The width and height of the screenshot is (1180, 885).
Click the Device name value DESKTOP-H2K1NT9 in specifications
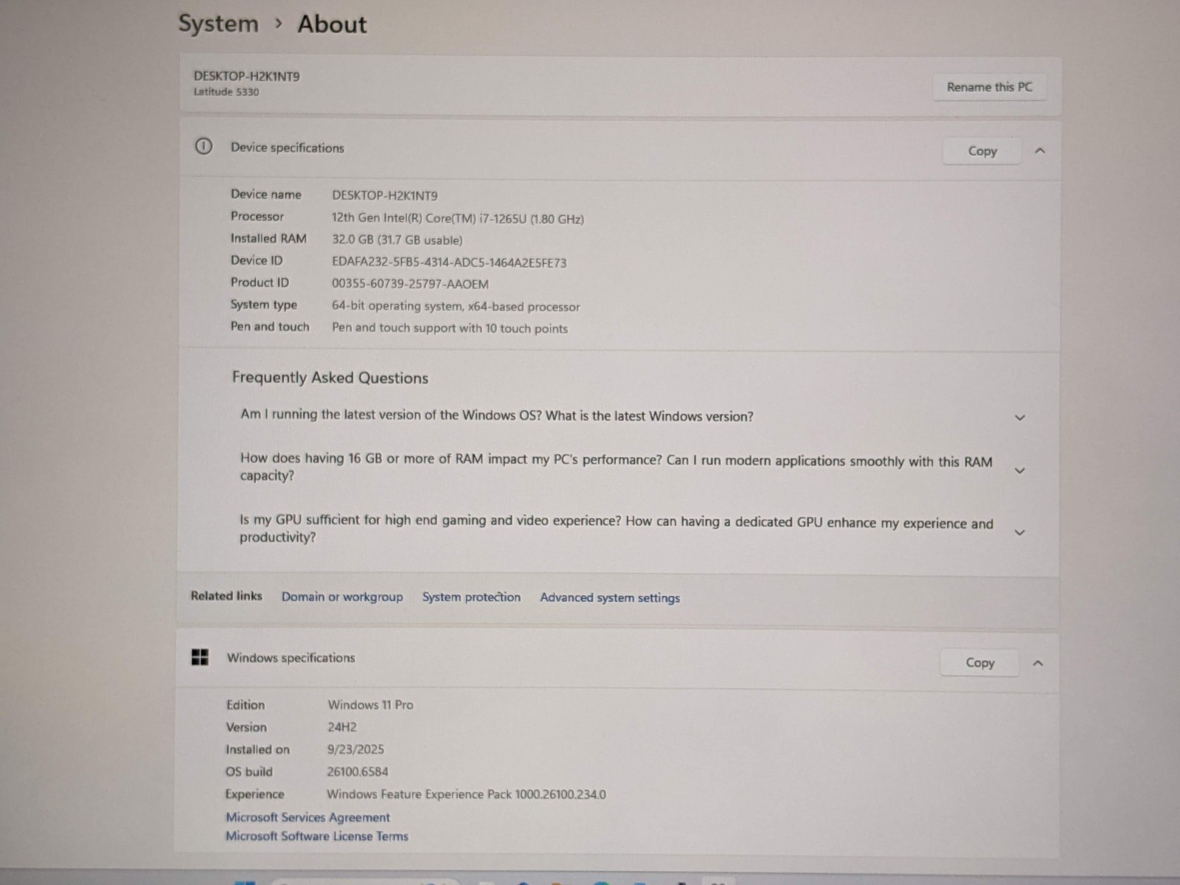coord(384,196)
